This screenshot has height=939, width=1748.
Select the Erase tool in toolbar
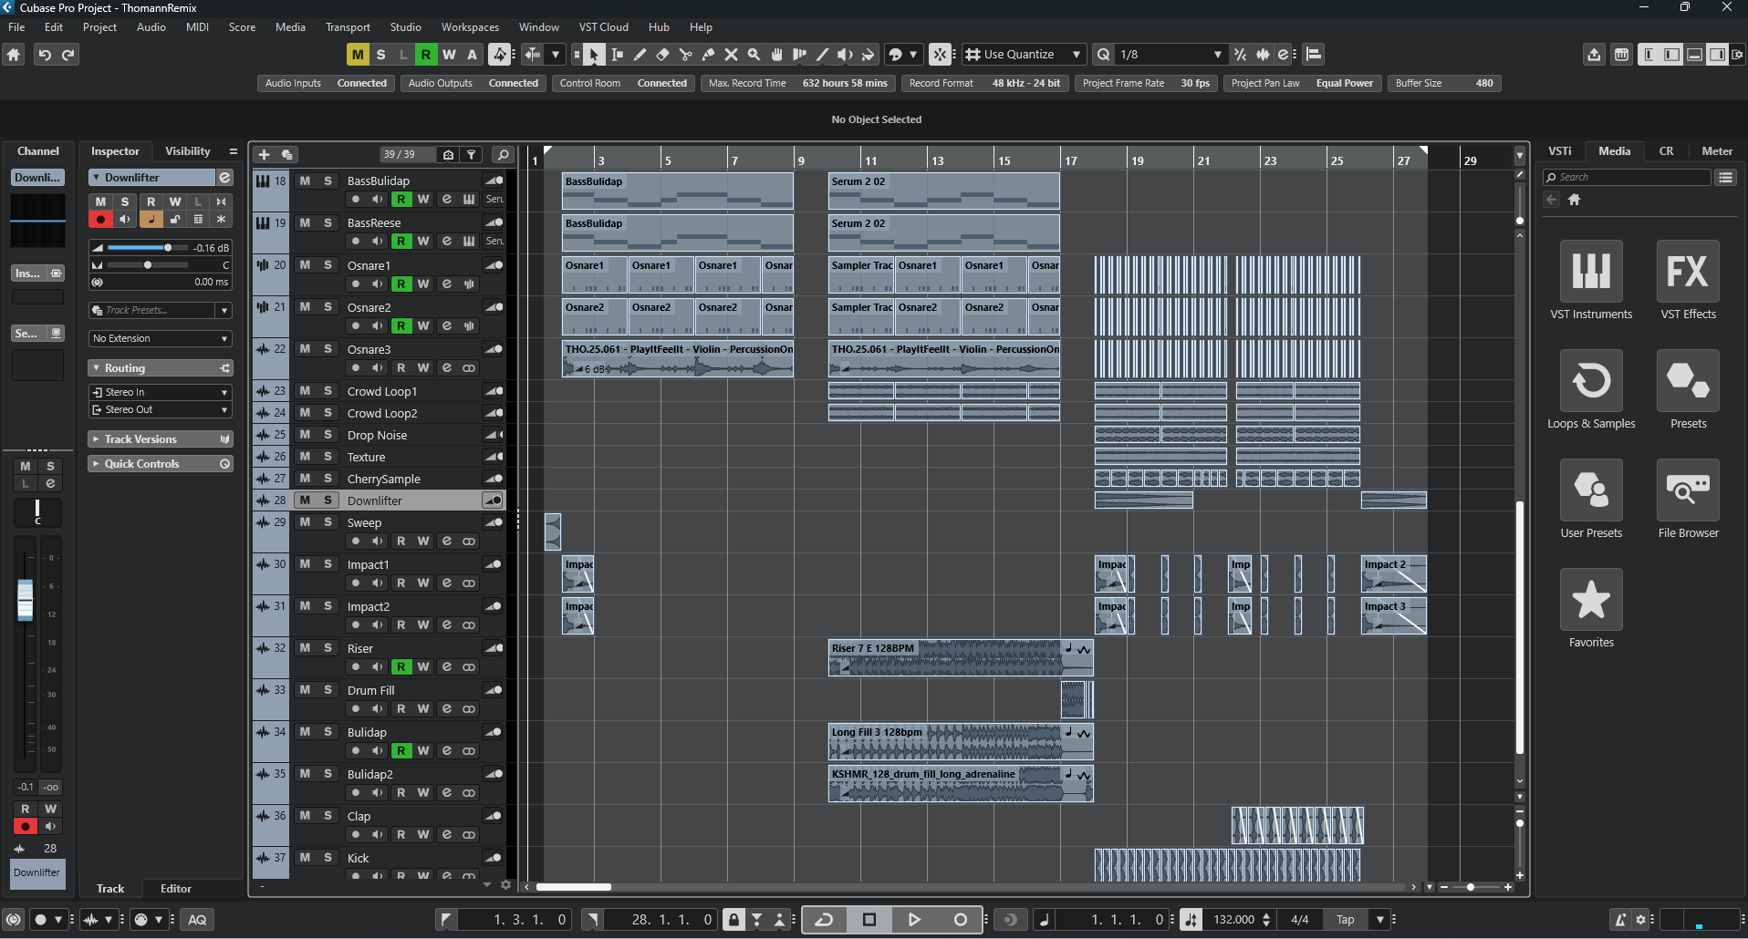tap(662, 55)
